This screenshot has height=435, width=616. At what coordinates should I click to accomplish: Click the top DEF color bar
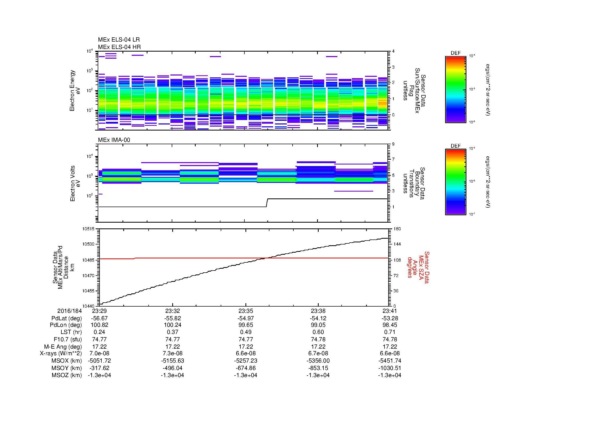click(455, 89)
